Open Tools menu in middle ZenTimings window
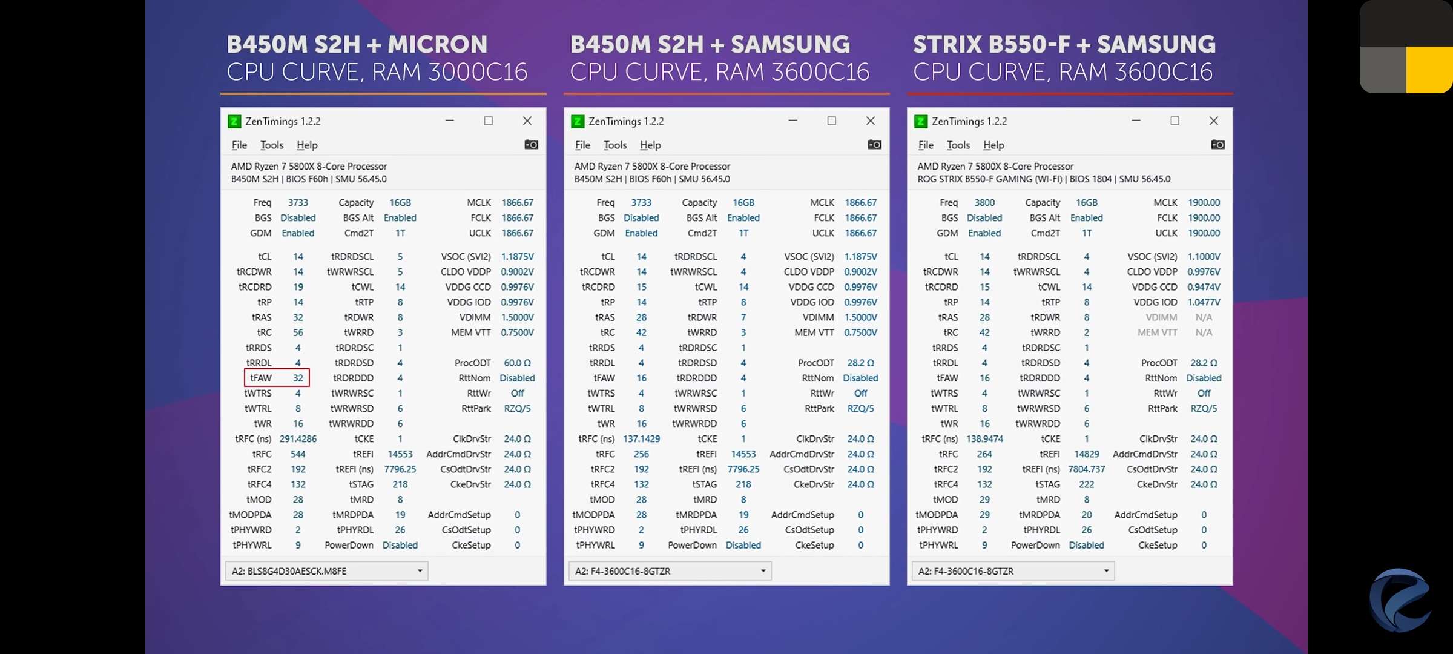The width and height of the screenshot is (1453, 654). pos(614,145)
